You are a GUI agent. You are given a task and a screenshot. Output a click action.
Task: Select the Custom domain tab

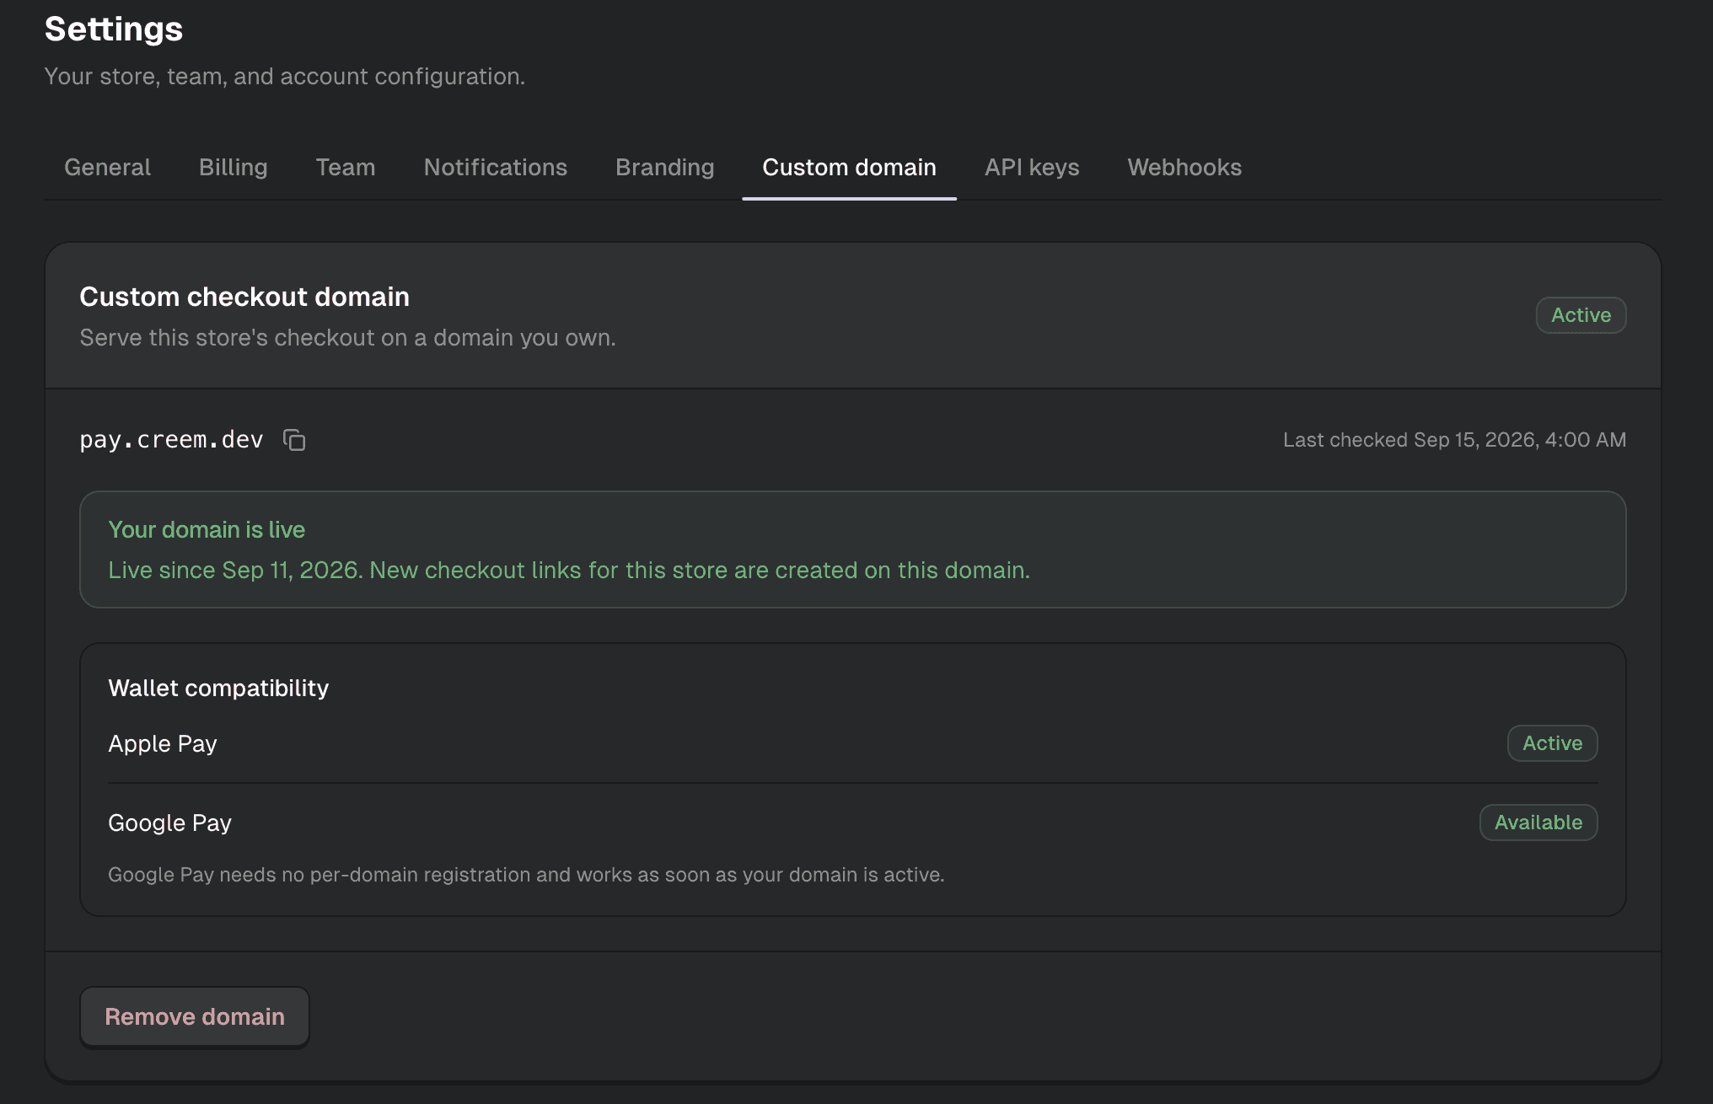(850, 167)
